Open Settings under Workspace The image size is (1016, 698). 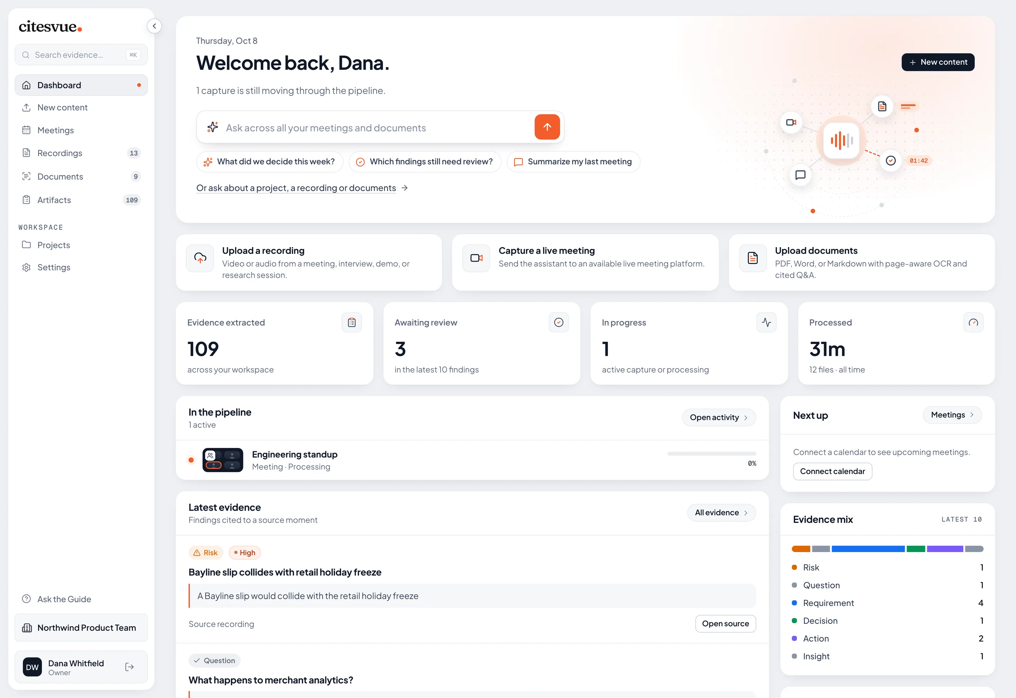pos(81,267)
